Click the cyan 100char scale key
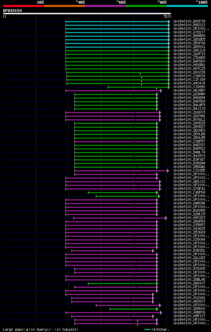This screenshot has width=211, height=332. click(x=148, y=329)
